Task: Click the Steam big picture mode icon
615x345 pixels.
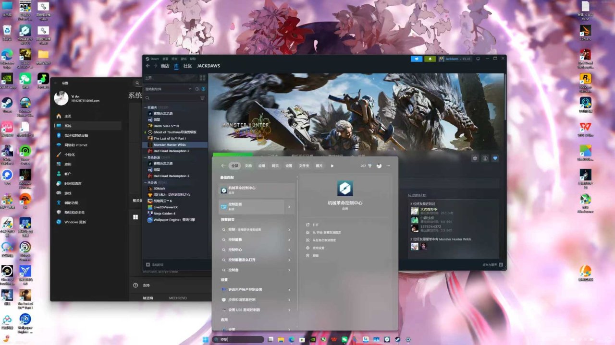Action: coord(478,59)
